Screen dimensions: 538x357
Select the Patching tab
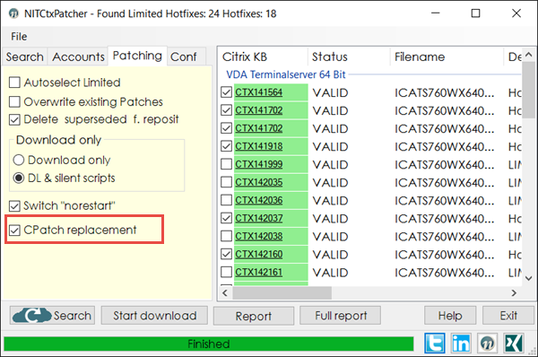point(137,56)
